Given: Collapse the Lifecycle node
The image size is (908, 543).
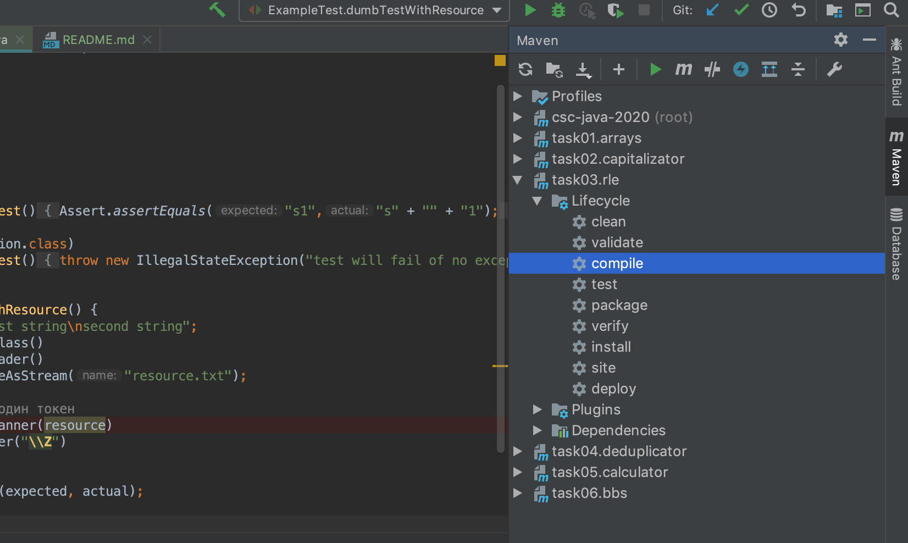Looking at the screenshot, I should click(537, 201).
